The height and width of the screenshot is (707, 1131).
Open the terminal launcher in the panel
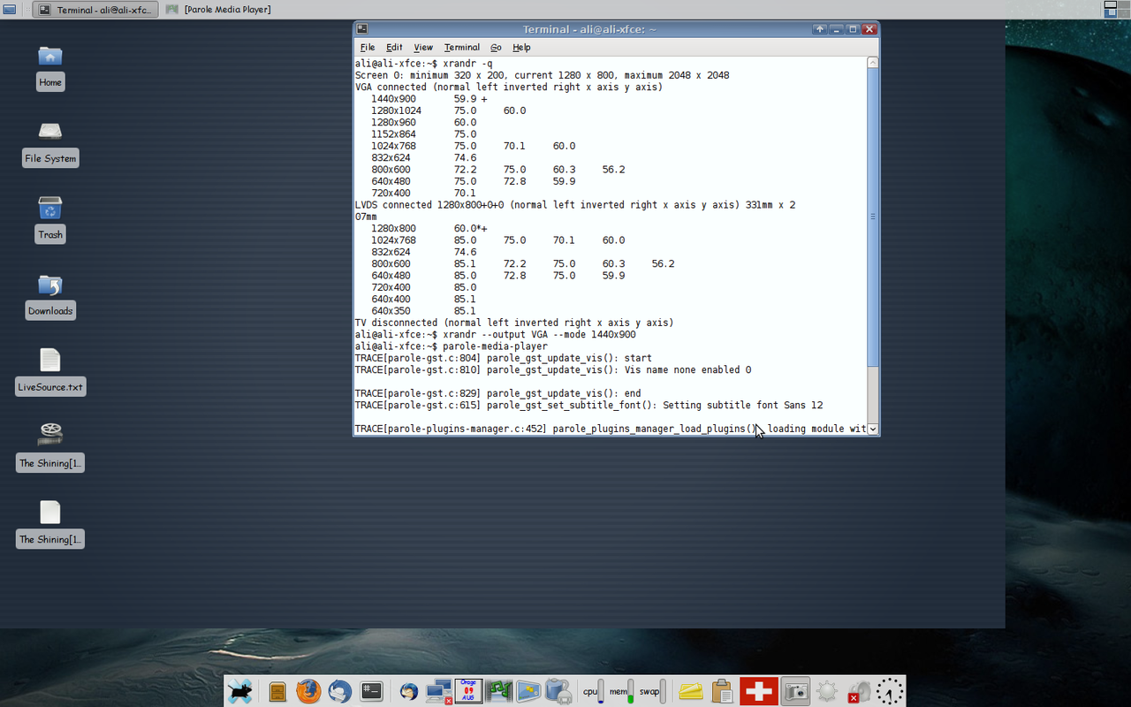point(372,691)
